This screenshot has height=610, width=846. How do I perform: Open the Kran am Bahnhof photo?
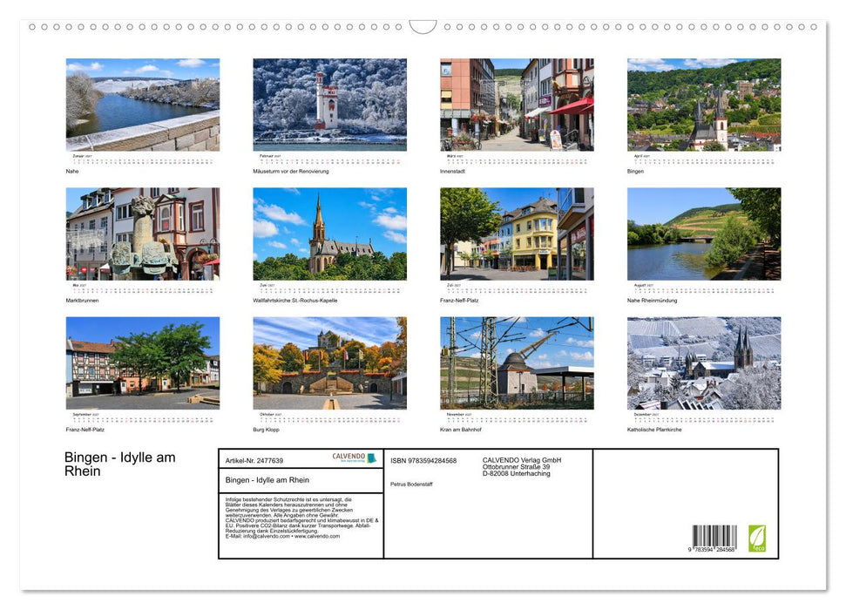(x=517, y=363)
